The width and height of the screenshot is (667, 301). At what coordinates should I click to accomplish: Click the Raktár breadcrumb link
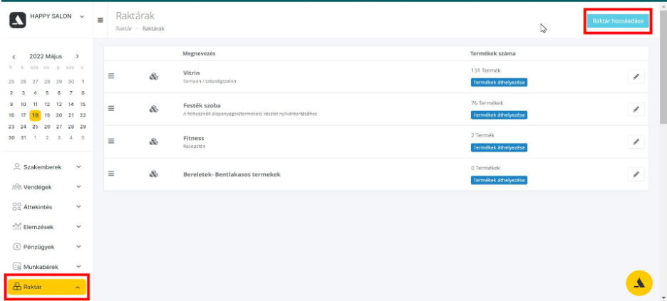[123, 28]
